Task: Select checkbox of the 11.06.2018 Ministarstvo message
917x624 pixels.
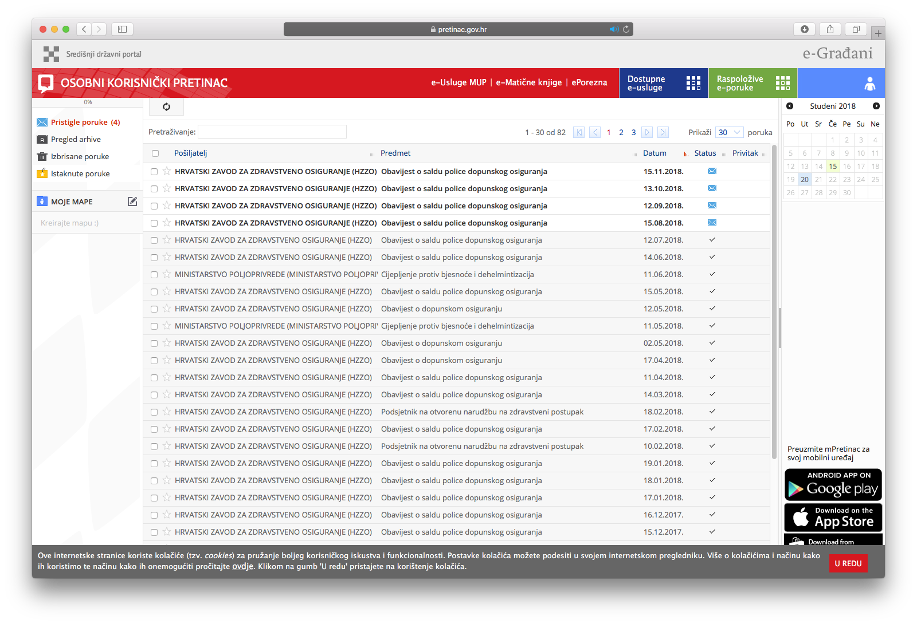Action: tap(154, 275)
